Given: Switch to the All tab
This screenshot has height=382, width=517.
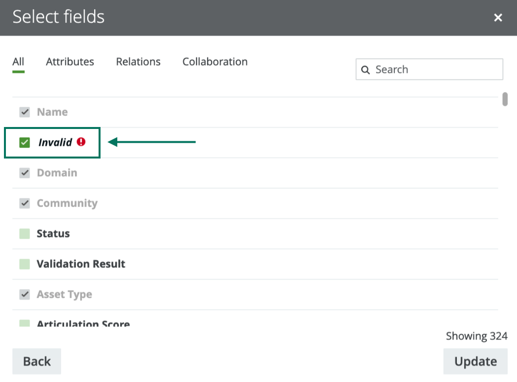Looking at the screenshot, I should 18,62.
